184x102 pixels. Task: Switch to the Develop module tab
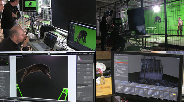tap(73, 54)
